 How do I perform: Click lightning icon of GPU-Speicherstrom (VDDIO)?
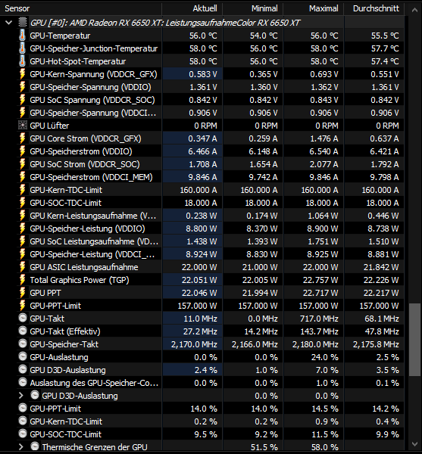click(22, 151)
